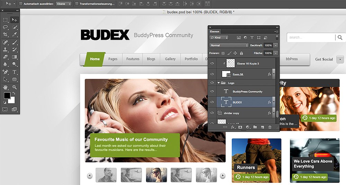Viewport: 346px width, 185px height.
Task: Delete layer with the trash icon
Action: click(x=270, y=127)
